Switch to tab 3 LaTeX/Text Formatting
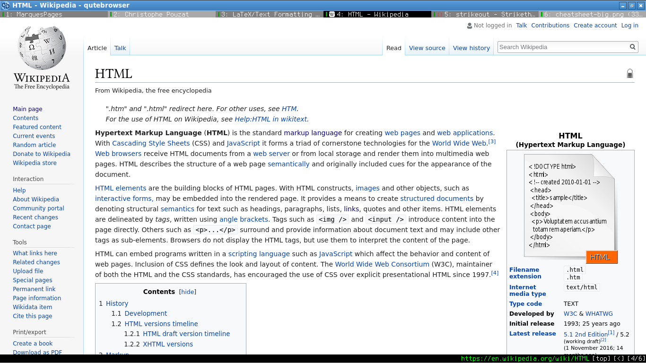The image size is (646, 363). (270, 15)
